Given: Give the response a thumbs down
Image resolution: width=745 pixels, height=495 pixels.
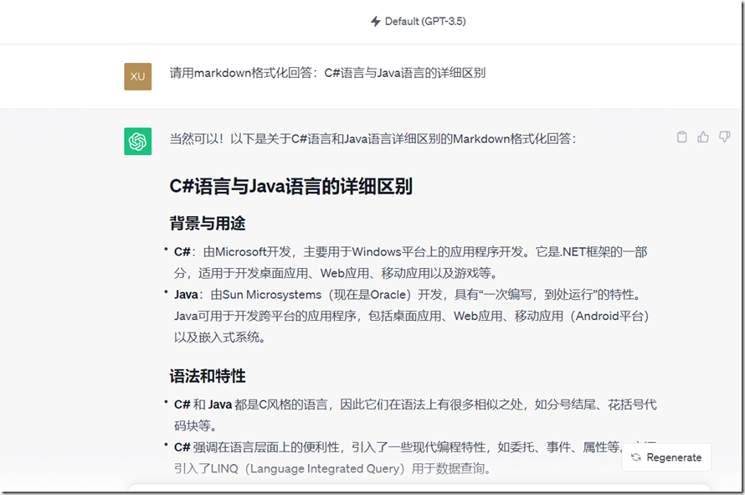Looking at the screenshot, I should click(x=724, y=137).
